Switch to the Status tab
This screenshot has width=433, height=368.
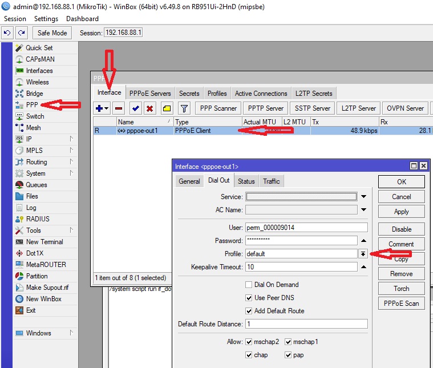[x=246, y=181]
